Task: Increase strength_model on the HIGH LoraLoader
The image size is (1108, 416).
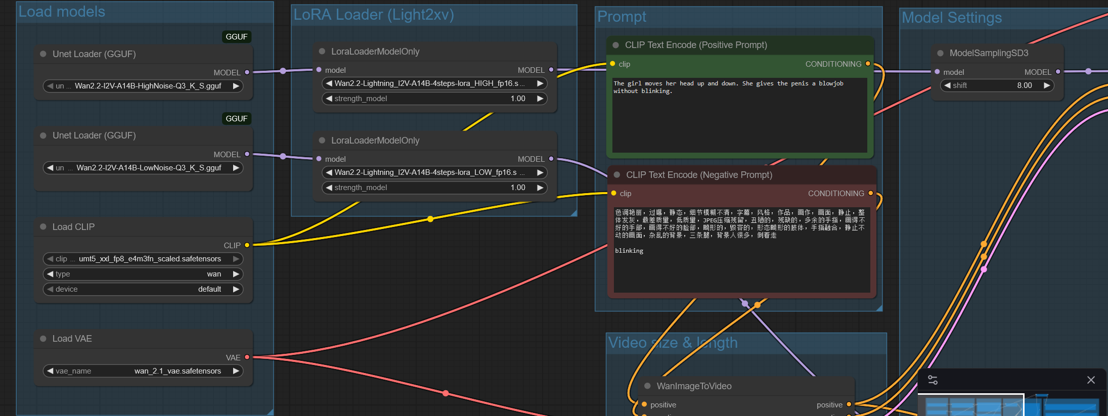Action: (540, 99)
